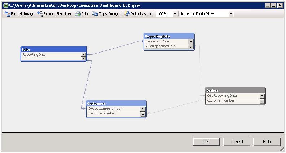Click ReportingDate table scroll down arrow

(191, 47)
